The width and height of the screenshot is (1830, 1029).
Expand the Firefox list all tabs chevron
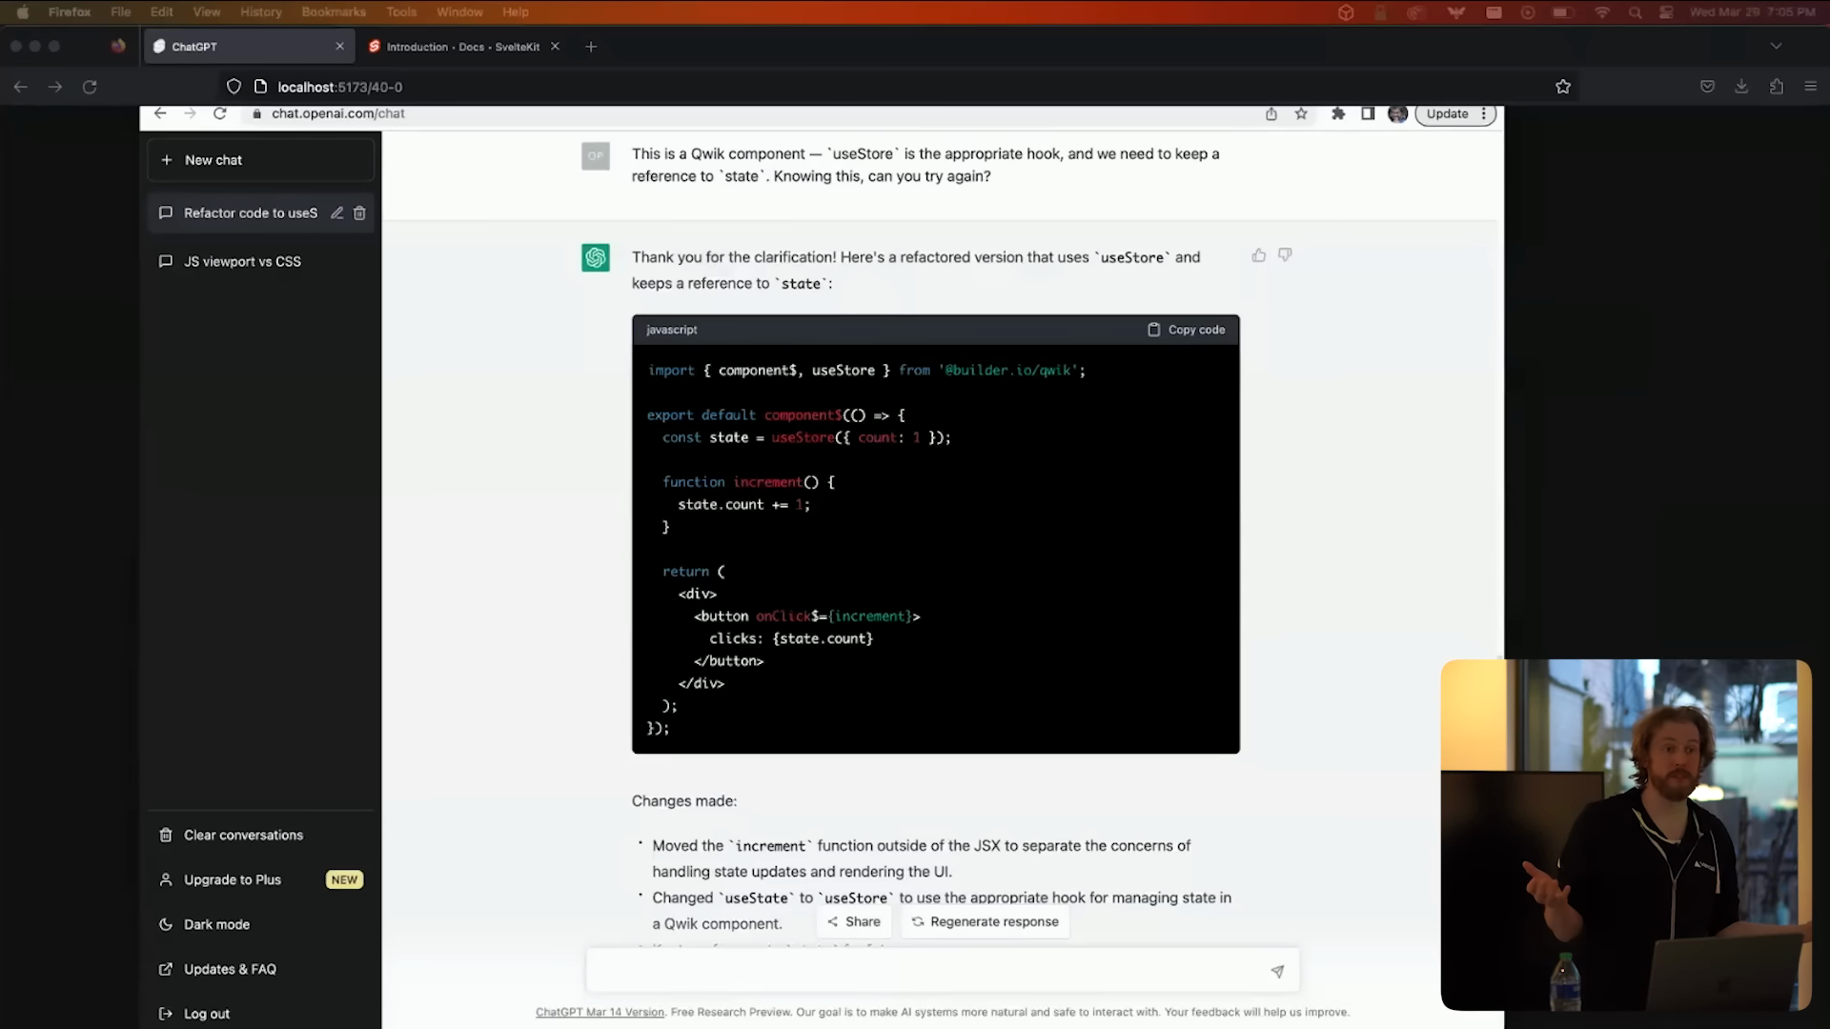coord(1775,46)
